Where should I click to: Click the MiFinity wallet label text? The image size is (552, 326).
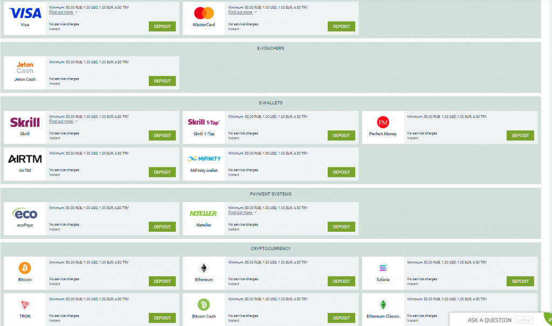click(204, 170)
